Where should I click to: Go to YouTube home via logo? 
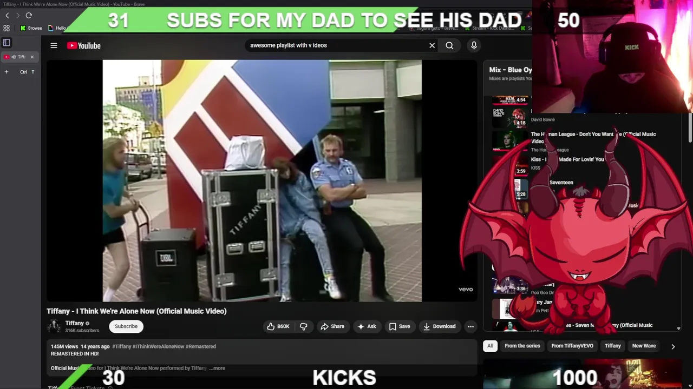point(84,45)
